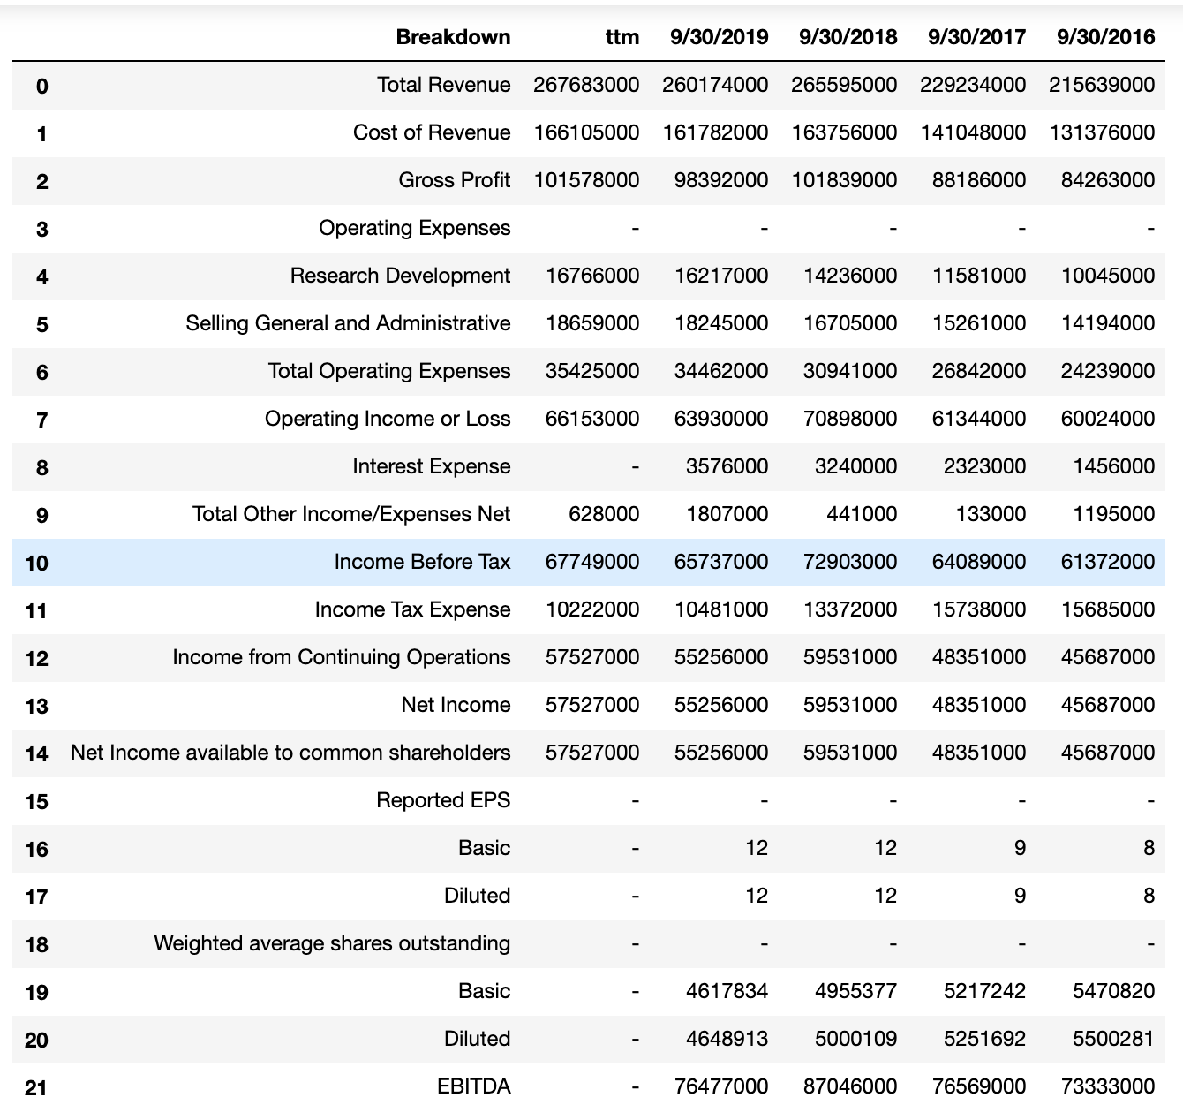
Task: Click the Total Revenue row label
Action: pyautogui.click(x=444, y=85)
